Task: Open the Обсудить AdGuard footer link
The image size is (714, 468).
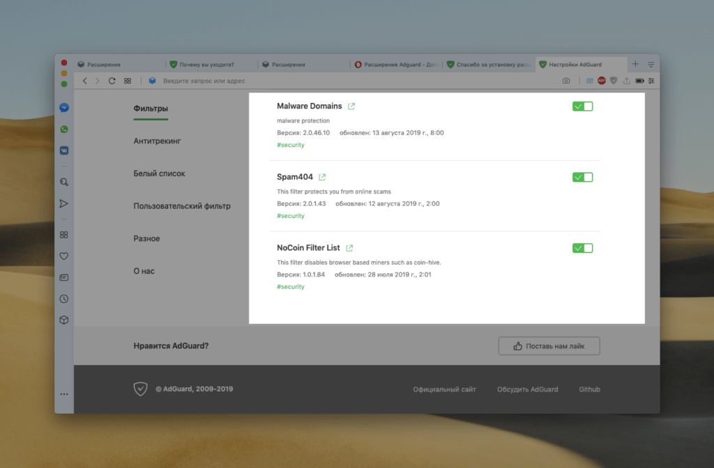Action: click(527, 389)
